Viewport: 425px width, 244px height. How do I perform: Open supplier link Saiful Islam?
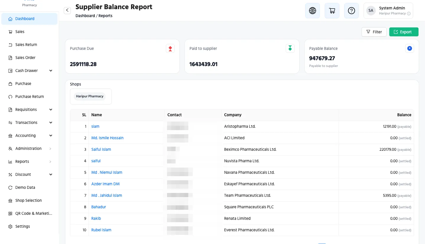101,150
